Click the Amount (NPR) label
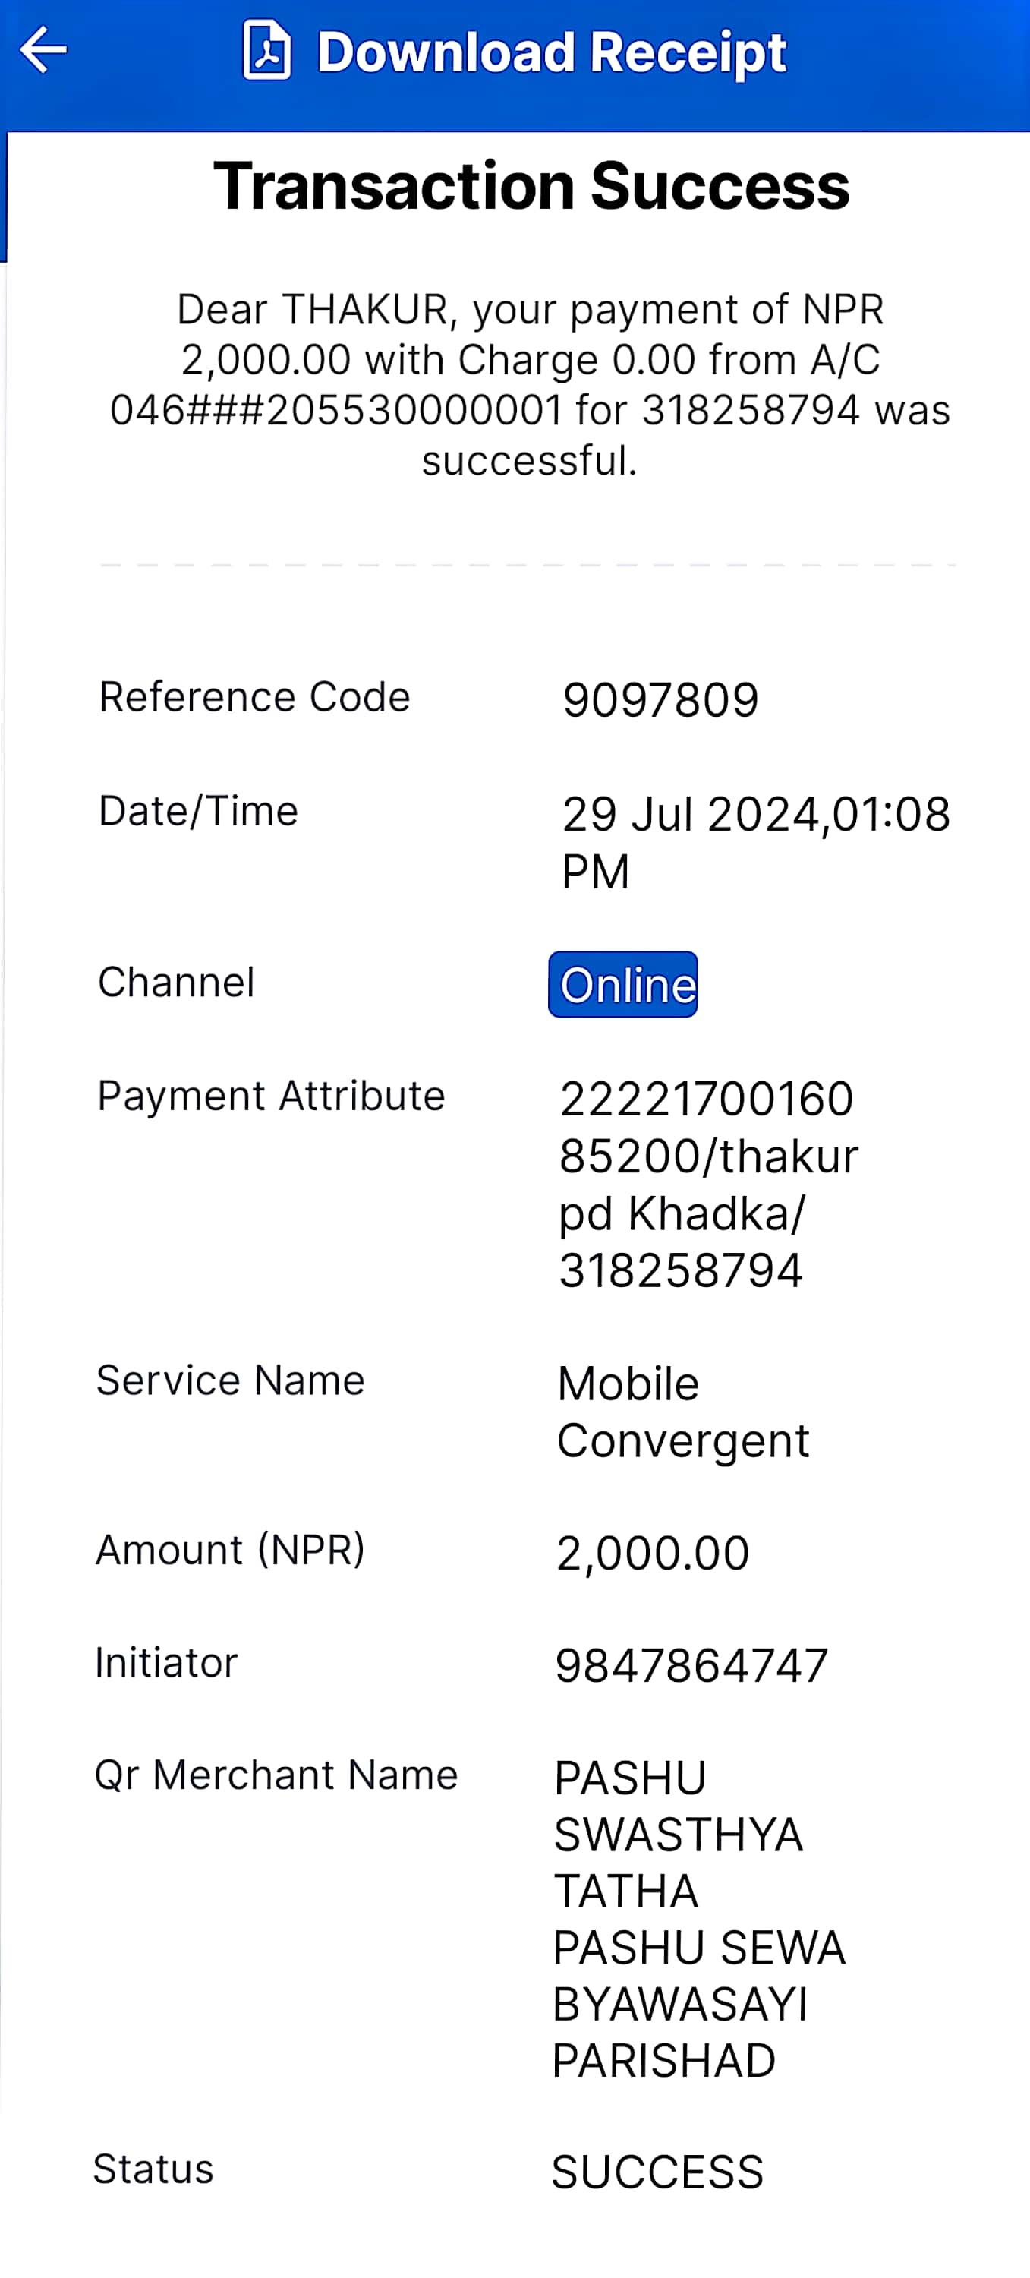Image resolution: width=1030 pixels, height=2278 pixels. tap(230, 1549)
